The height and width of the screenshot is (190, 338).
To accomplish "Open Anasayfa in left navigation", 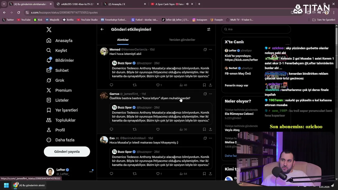I will 59,41.
